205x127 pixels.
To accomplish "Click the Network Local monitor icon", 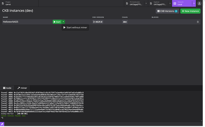I will (x=175, y=3).
